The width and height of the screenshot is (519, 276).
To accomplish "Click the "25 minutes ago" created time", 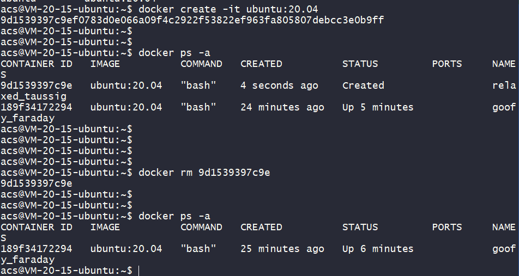I will (x=282, y=249).
